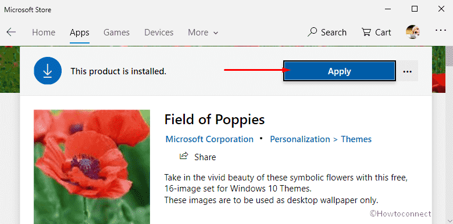Maximize the Microsoft Store window
This screenshot has width=453, height=224.
click(415, 9)
